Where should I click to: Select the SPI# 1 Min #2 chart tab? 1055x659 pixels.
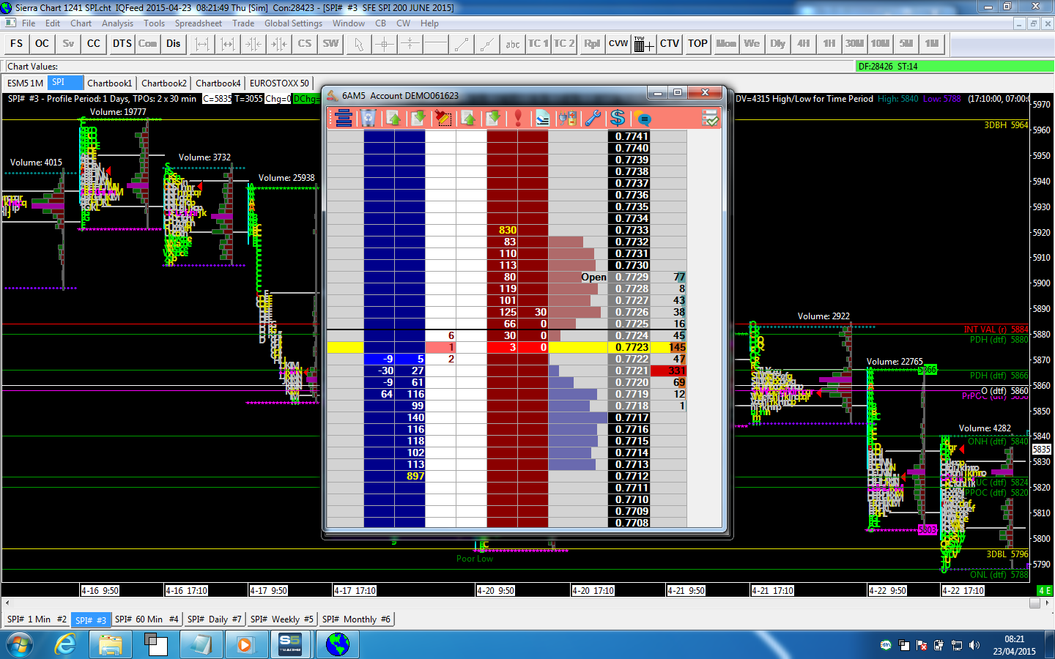pos(37,619)
